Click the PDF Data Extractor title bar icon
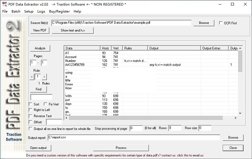Image resolution: width=252 pixels, height=159 pixels. pos(5,4)
